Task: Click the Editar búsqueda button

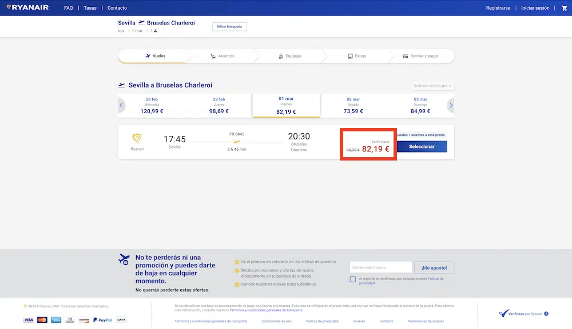Action: 229,27
